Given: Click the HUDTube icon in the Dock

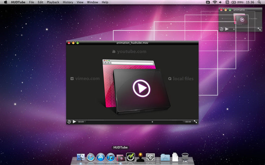Looking at the screenshot, I should (121, 157).
